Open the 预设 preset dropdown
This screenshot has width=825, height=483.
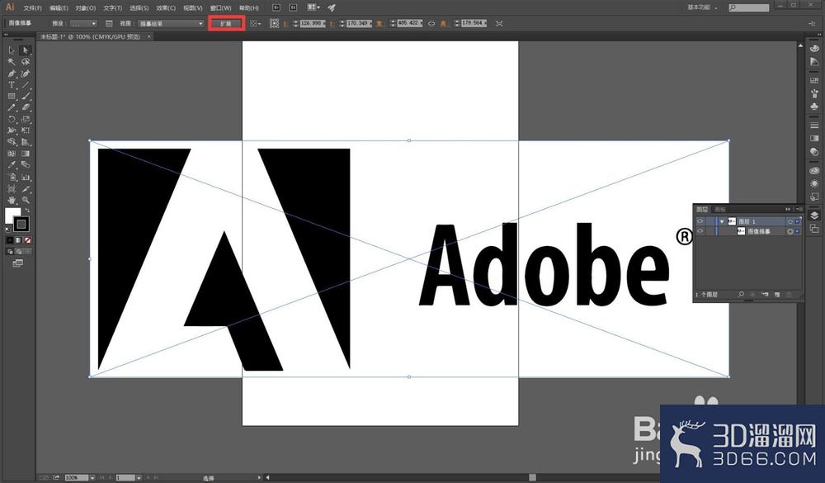84,23
